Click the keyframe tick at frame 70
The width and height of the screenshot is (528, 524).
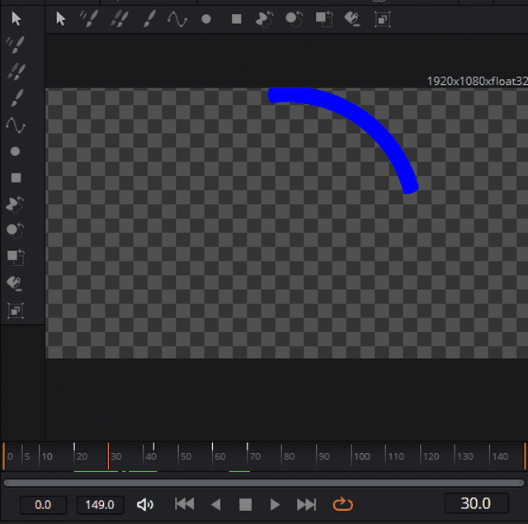(247, 446)
